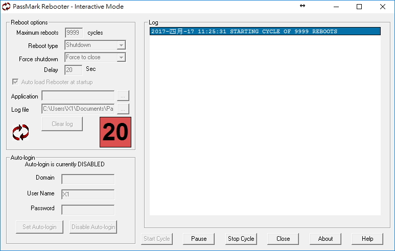Image resolution: width=395 pixels, height=251 pixels.
Task: Click the PassMark Rebooter title bar icon
Action: click(x=6, y=7)
